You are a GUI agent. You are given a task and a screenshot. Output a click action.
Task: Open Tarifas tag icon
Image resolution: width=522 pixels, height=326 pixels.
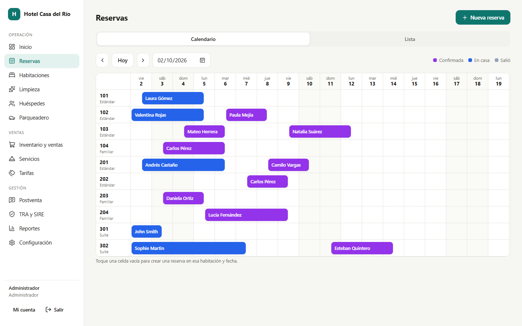[12, 173]
